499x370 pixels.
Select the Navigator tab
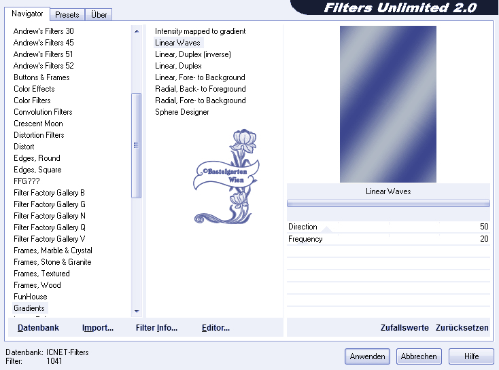pyautogui.click(x=27, y=14)
